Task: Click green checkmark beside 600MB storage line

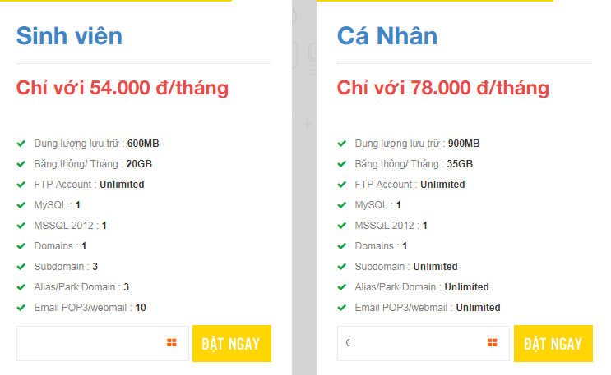Action: coord(21,144)
